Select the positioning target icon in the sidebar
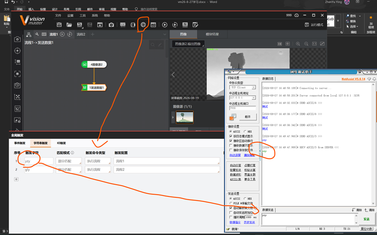377x235 pixels. (x=17, y=51)
